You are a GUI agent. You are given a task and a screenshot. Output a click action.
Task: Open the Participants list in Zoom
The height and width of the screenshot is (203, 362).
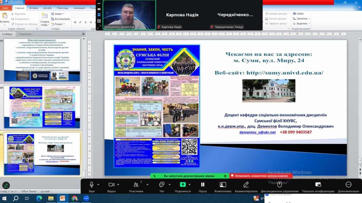pos(136,185)
